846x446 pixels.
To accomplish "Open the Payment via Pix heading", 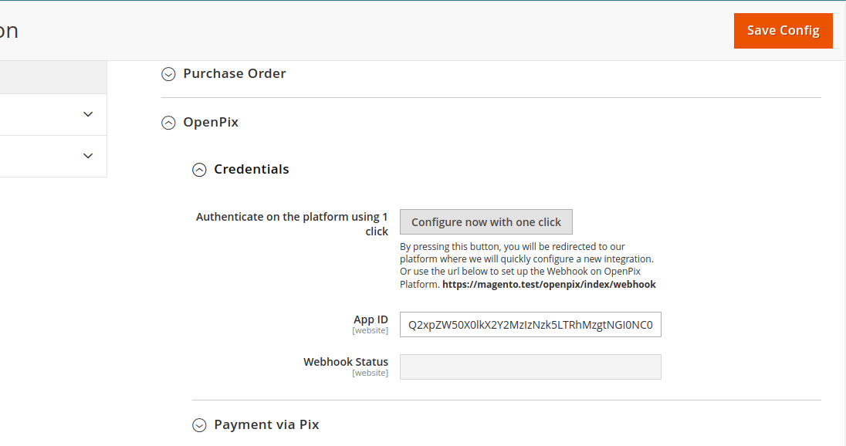I will tap(266, 425).
